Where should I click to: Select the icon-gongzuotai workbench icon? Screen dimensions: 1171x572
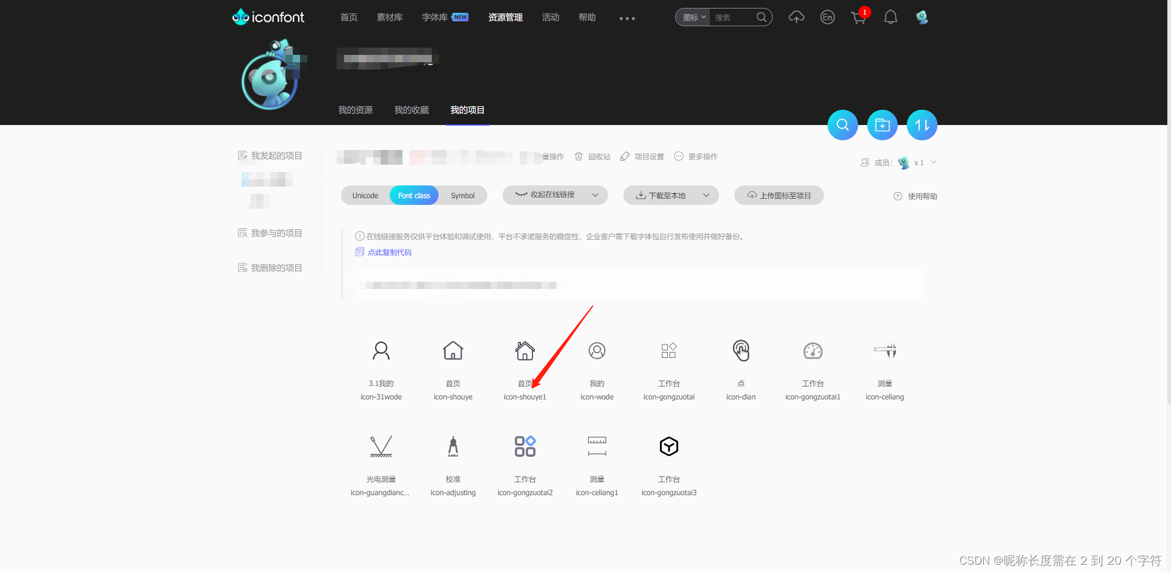click(x=669, y=351)
